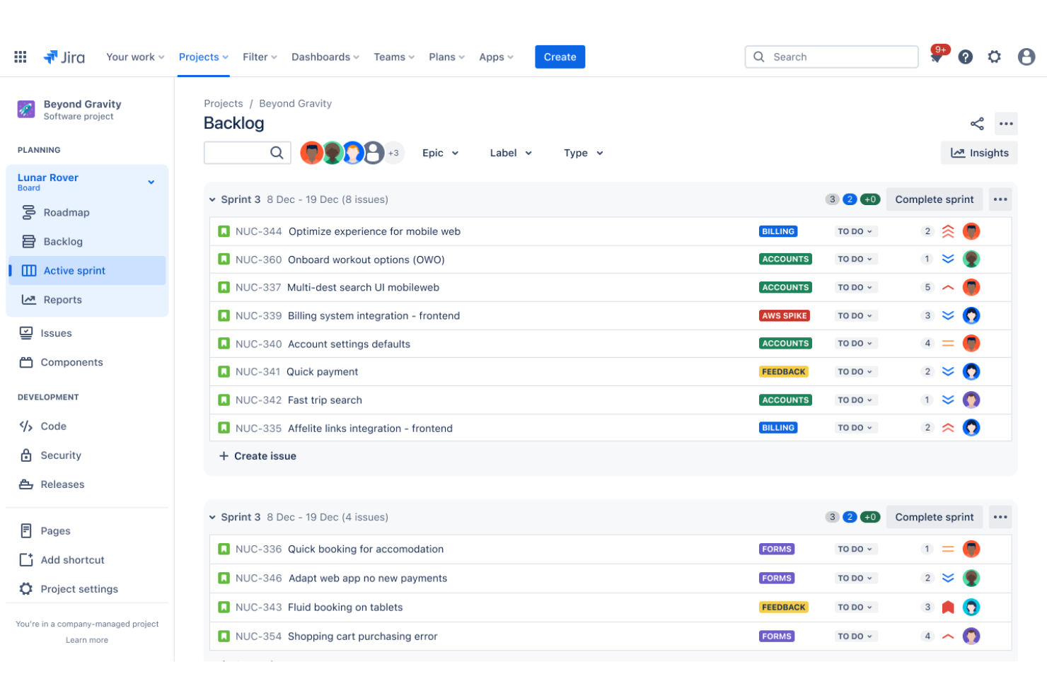Click the top Search field
The image size is (1047, 698).
(x=831, y=57)
